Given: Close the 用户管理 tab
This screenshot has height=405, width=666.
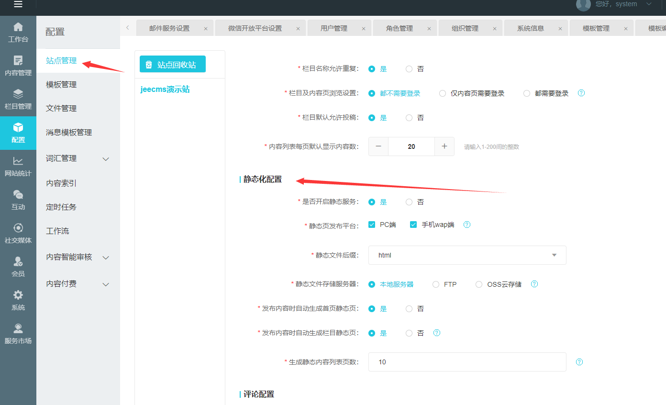Looking at the screenshot, I should 364,29.
